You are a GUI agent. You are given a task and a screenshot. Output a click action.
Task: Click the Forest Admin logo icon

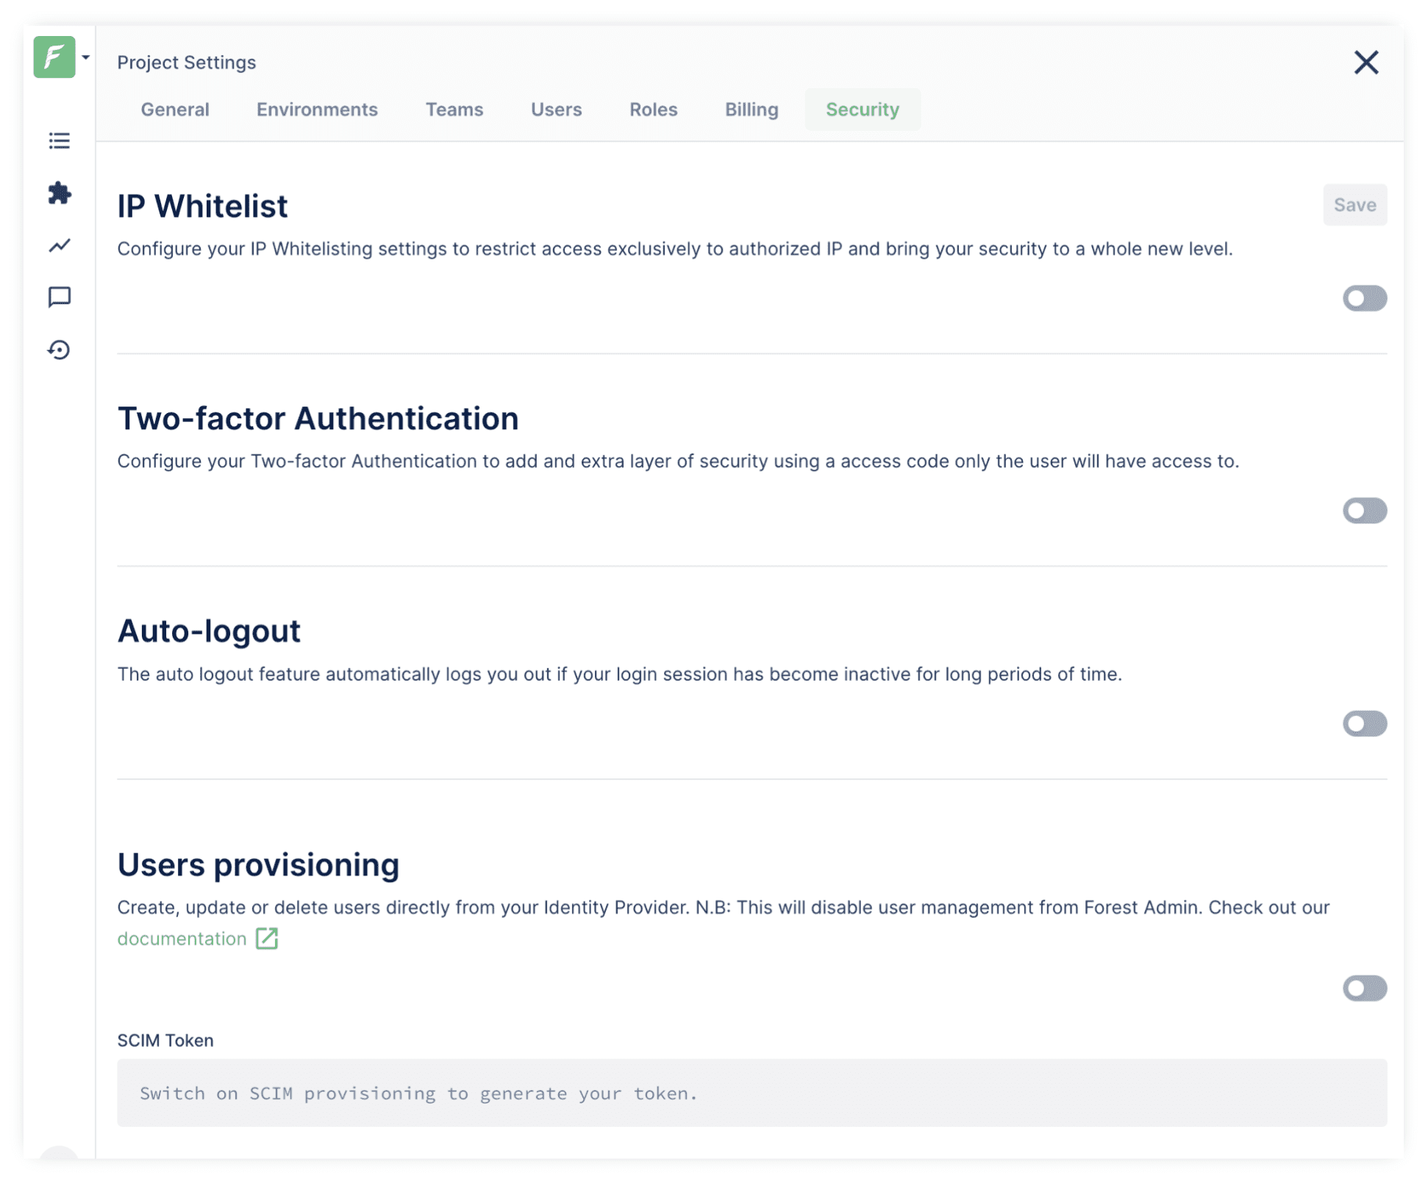point(54,57)
